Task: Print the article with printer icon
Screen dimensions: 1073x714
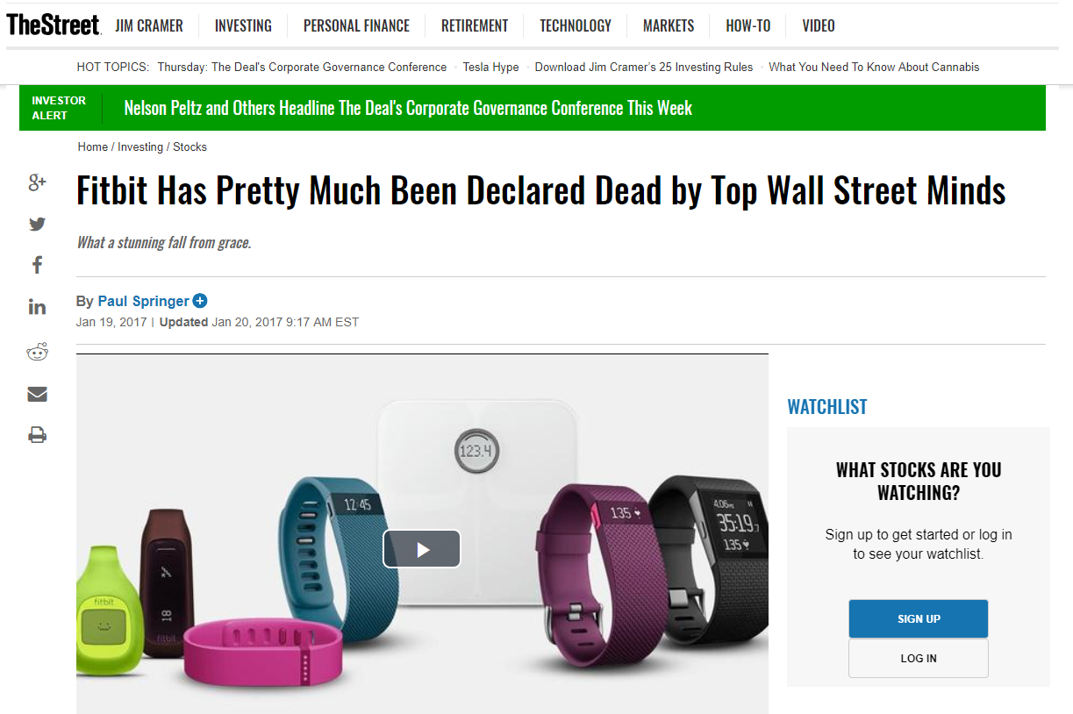Action: coord(37,435)
